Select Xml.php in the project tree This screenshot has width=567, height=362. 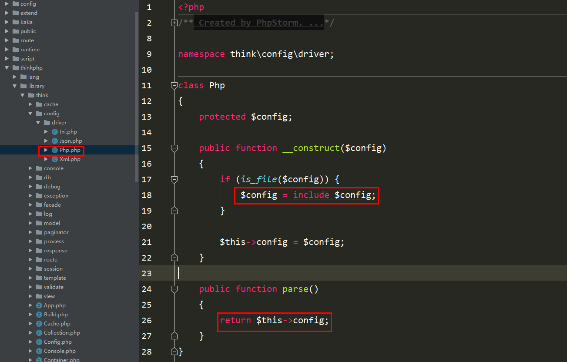pyautogui.click(x=70, y=159)
